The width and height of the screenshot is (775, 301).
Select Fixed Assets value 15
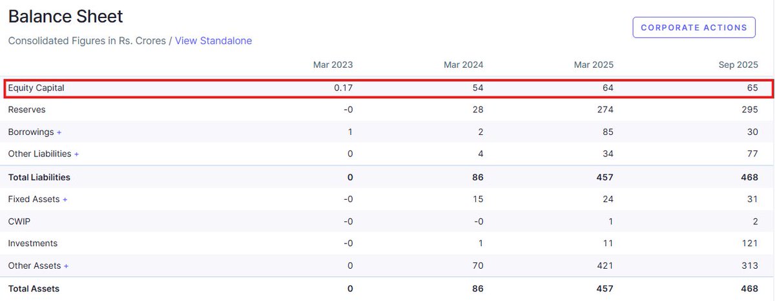pos(478,199)
